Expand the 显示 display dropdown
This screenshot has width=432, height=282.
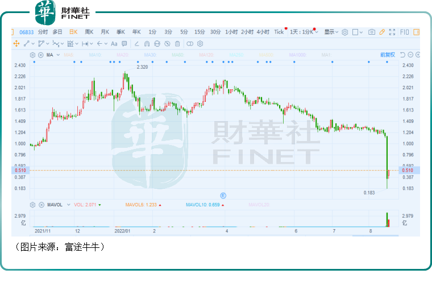(x=331, y=32)
